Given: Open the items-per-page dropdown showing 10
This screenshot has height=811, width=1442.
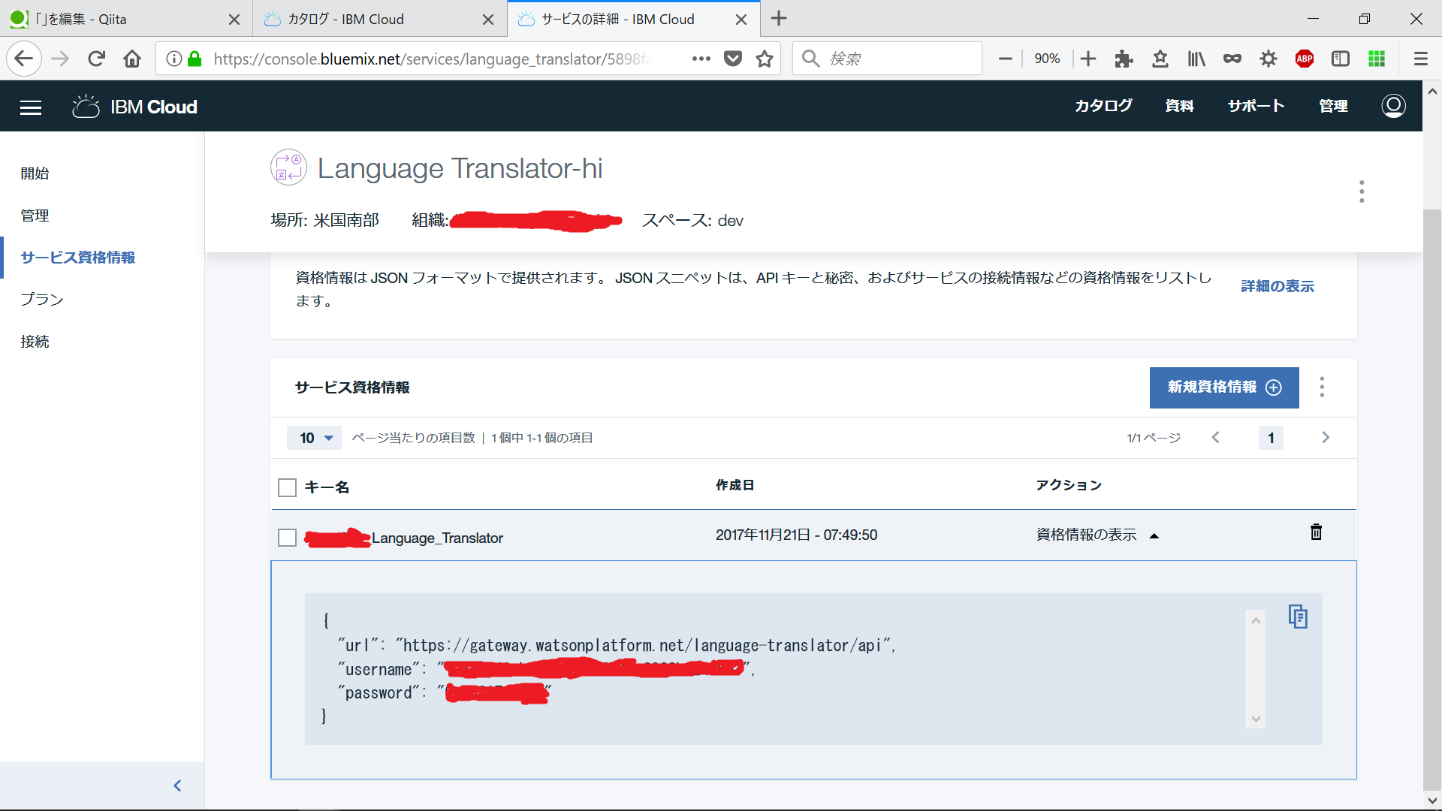Looking at the screenshot, I should click(x=315, y=438).
